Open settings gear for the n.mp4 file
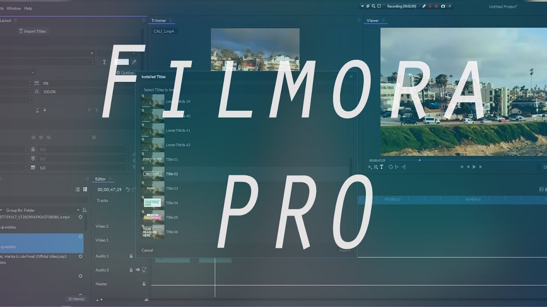The image size is (547, 307). 80,217
